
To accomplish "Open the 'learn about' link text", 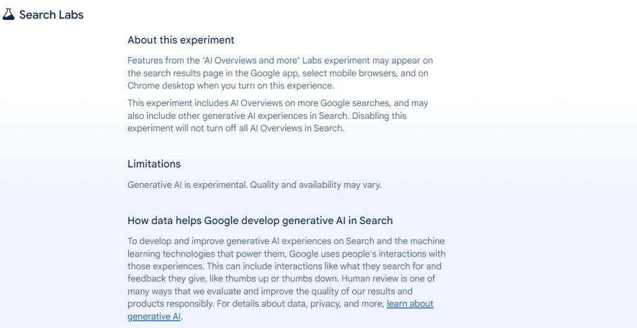I will click(x=410, y=304).
